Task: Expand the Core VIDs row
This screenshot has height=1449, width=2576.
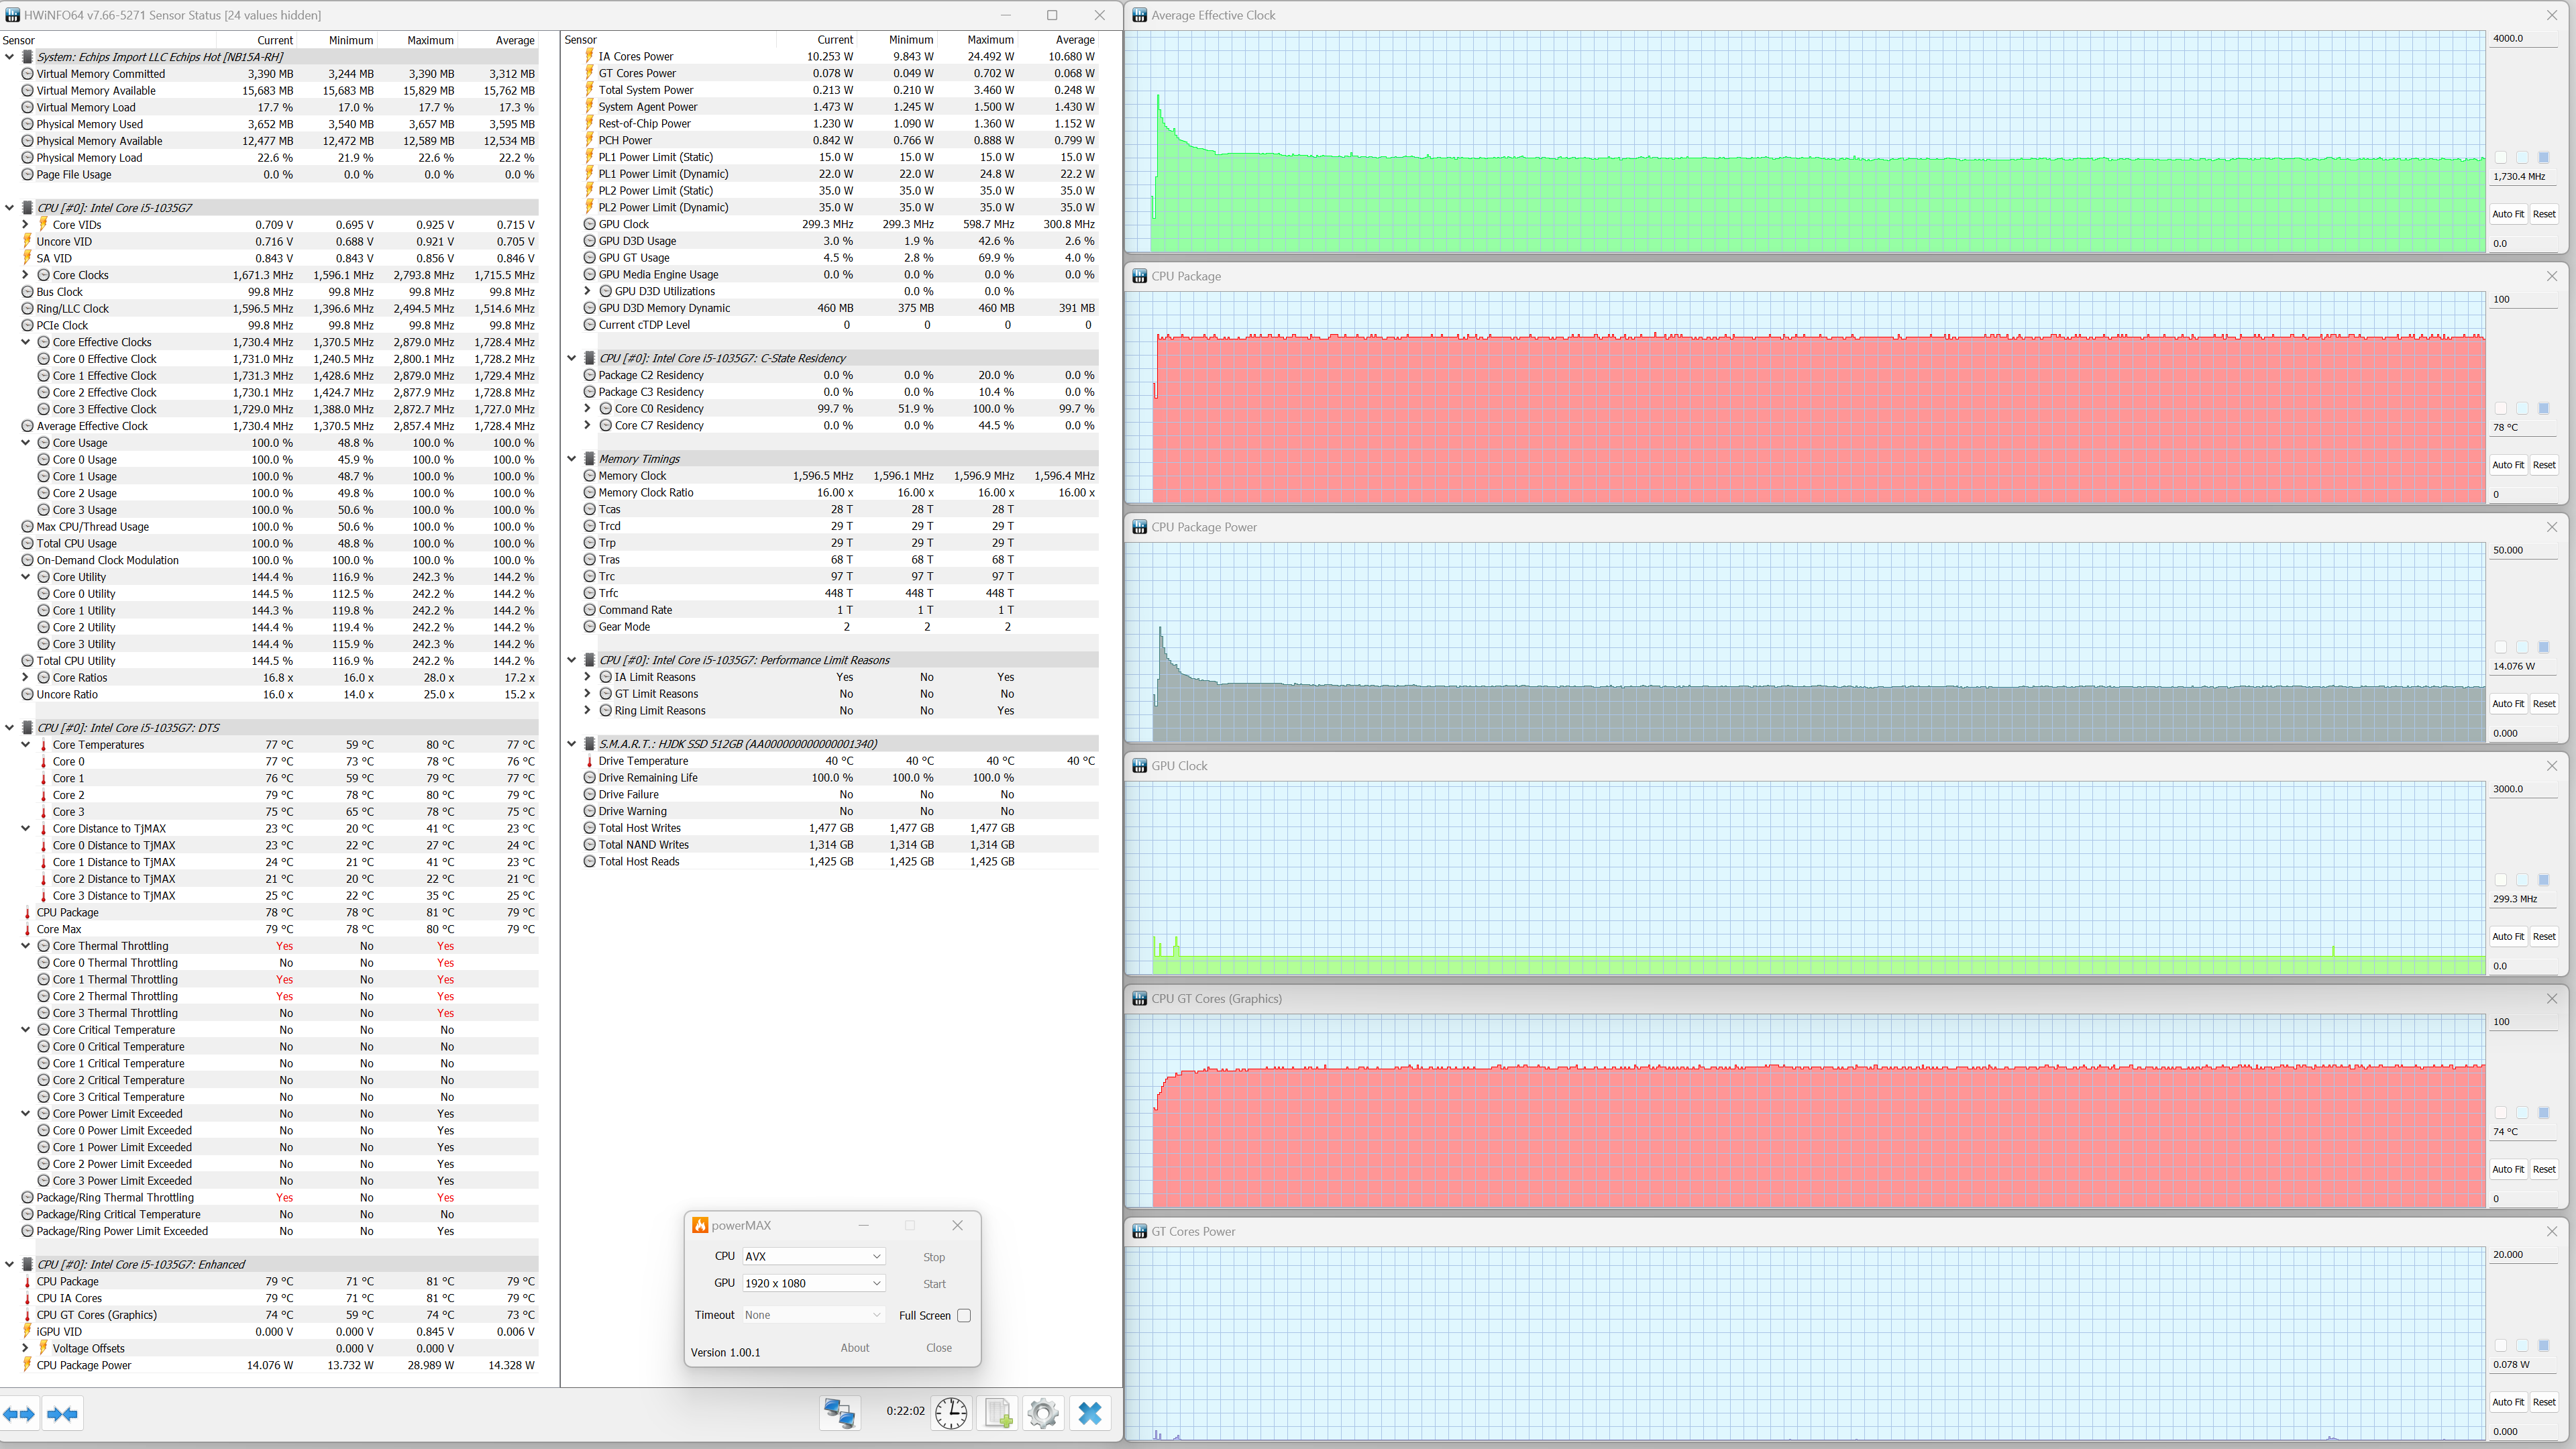Action: (x=26, y=225)
